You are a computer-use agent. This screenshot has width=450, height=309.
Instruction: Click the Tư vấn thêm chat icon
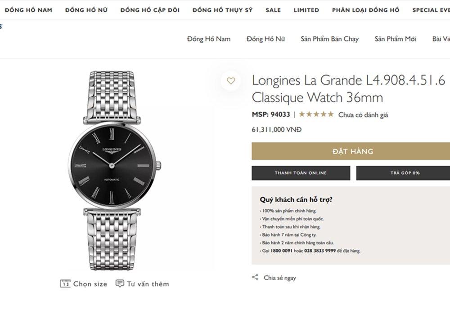coord(120,283)
